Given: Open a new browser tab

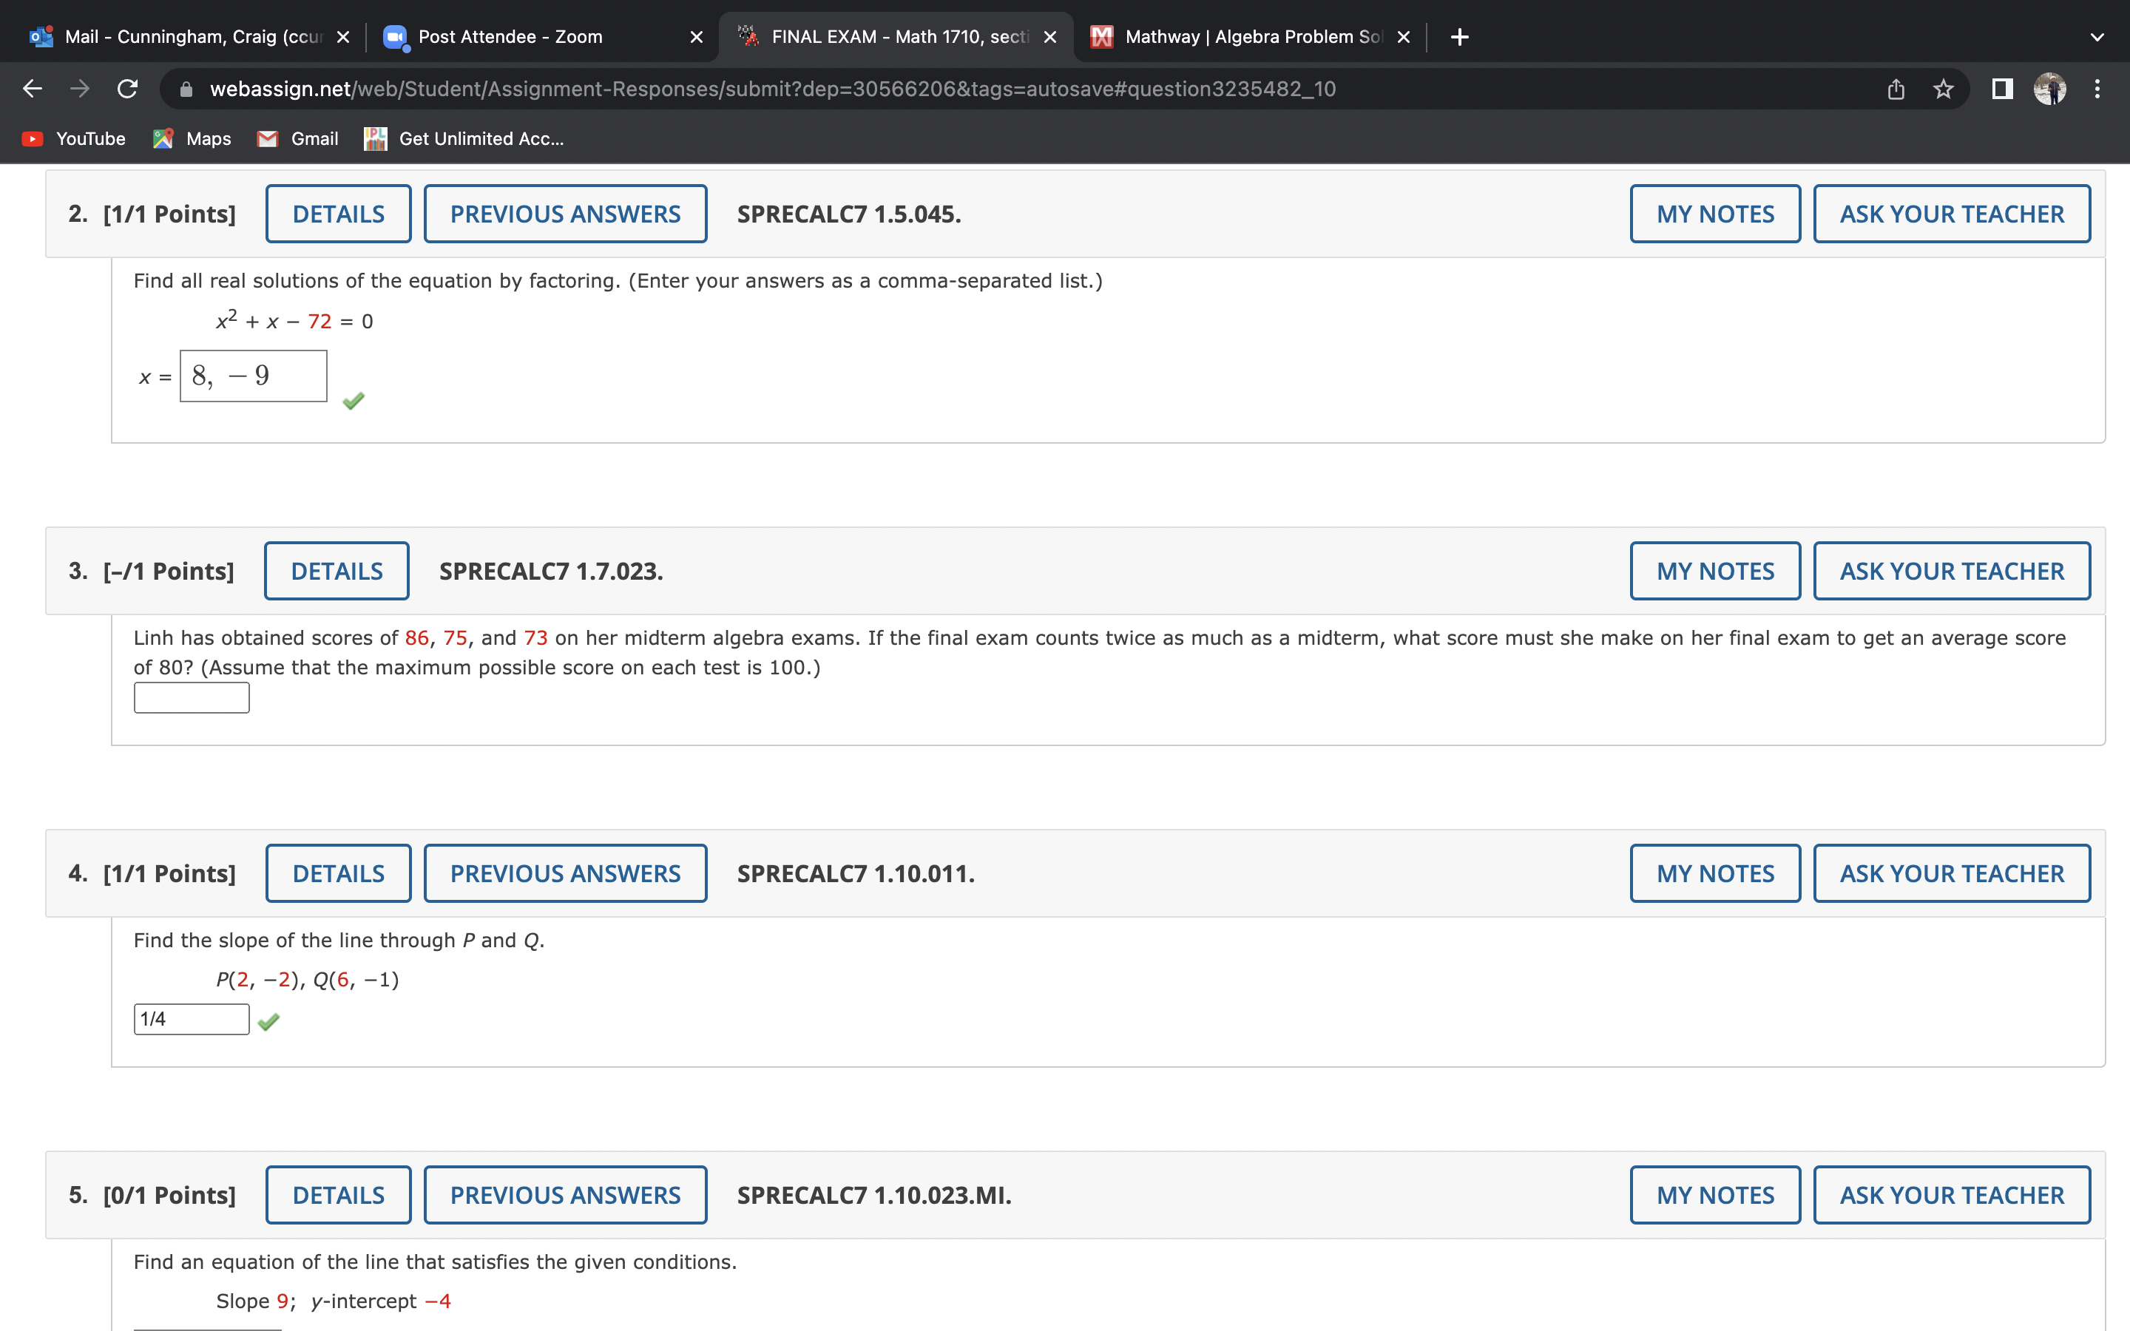Looking at the screenshot, I should pos(1459,37).
